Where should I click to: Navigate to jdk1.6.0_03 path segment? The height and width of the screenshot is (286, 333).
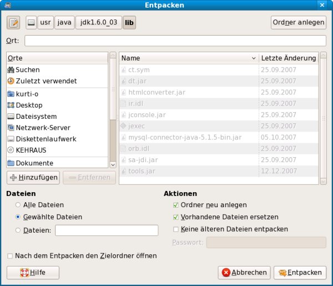(98, 22)
